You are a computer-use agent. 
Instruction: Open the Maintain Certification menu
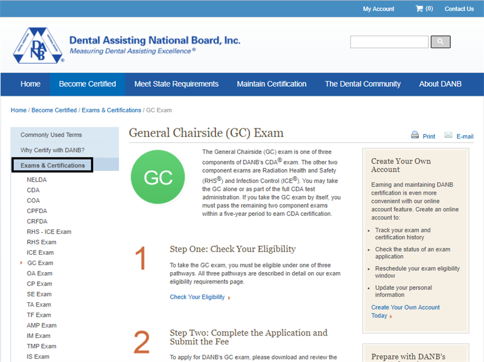point(271,84)
